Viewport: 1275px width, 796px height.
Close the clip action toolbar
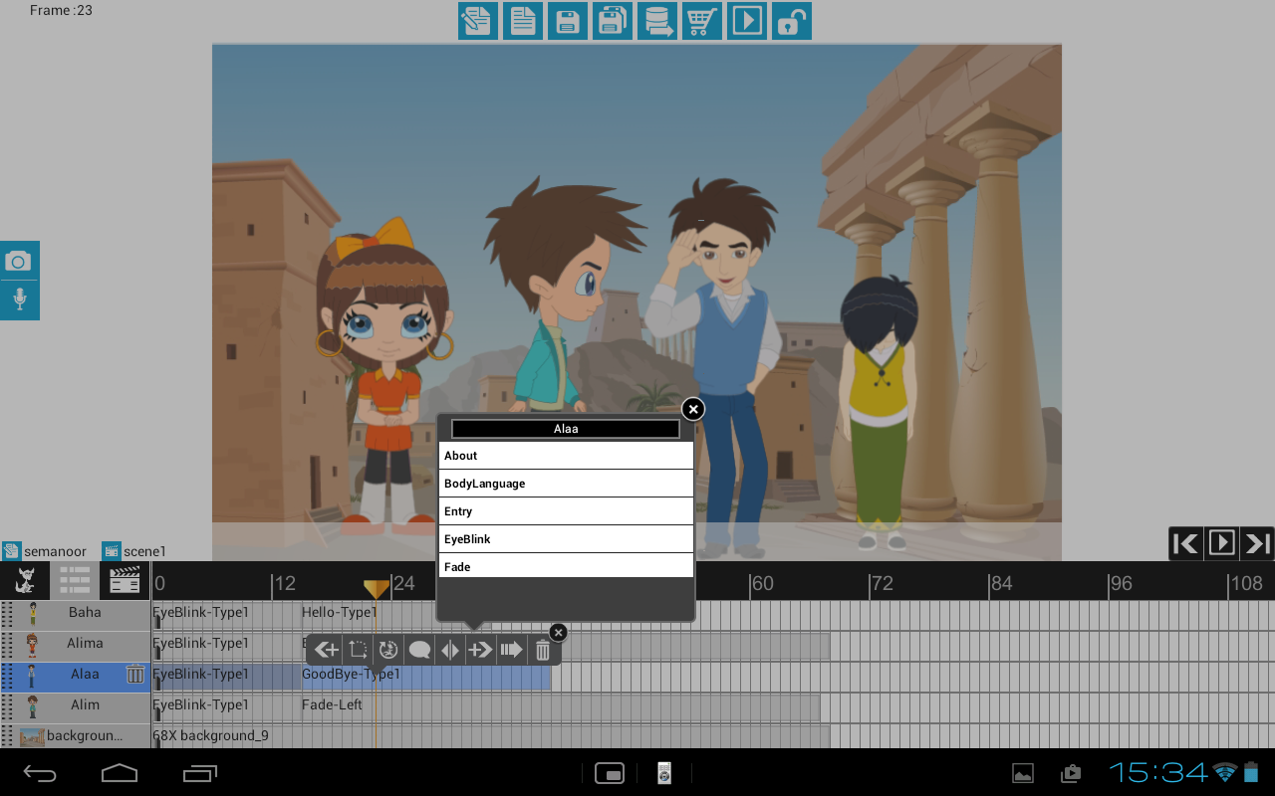click(558, 632)
